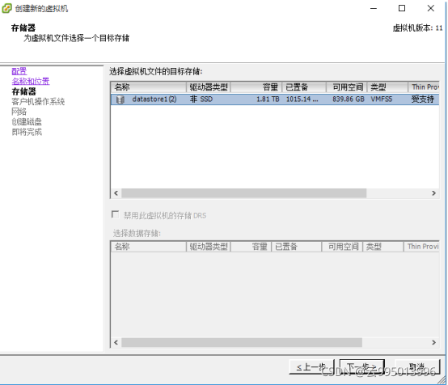Screen dimensions: 448x385
Task: Click the 受支持 thin provisioning cell
Action: (x=423, y=99)
